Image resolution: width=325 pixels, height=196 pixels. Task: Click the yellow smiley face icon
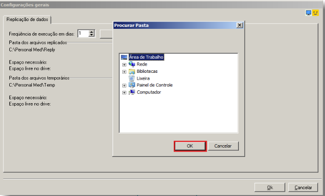[x=316, y=13]
